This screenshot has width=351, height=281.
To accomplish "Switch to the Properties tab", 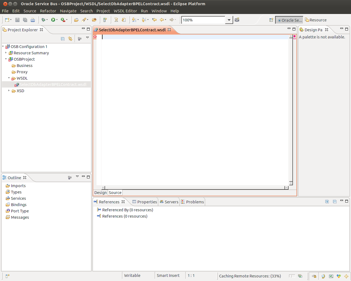I will click(145, 202).
